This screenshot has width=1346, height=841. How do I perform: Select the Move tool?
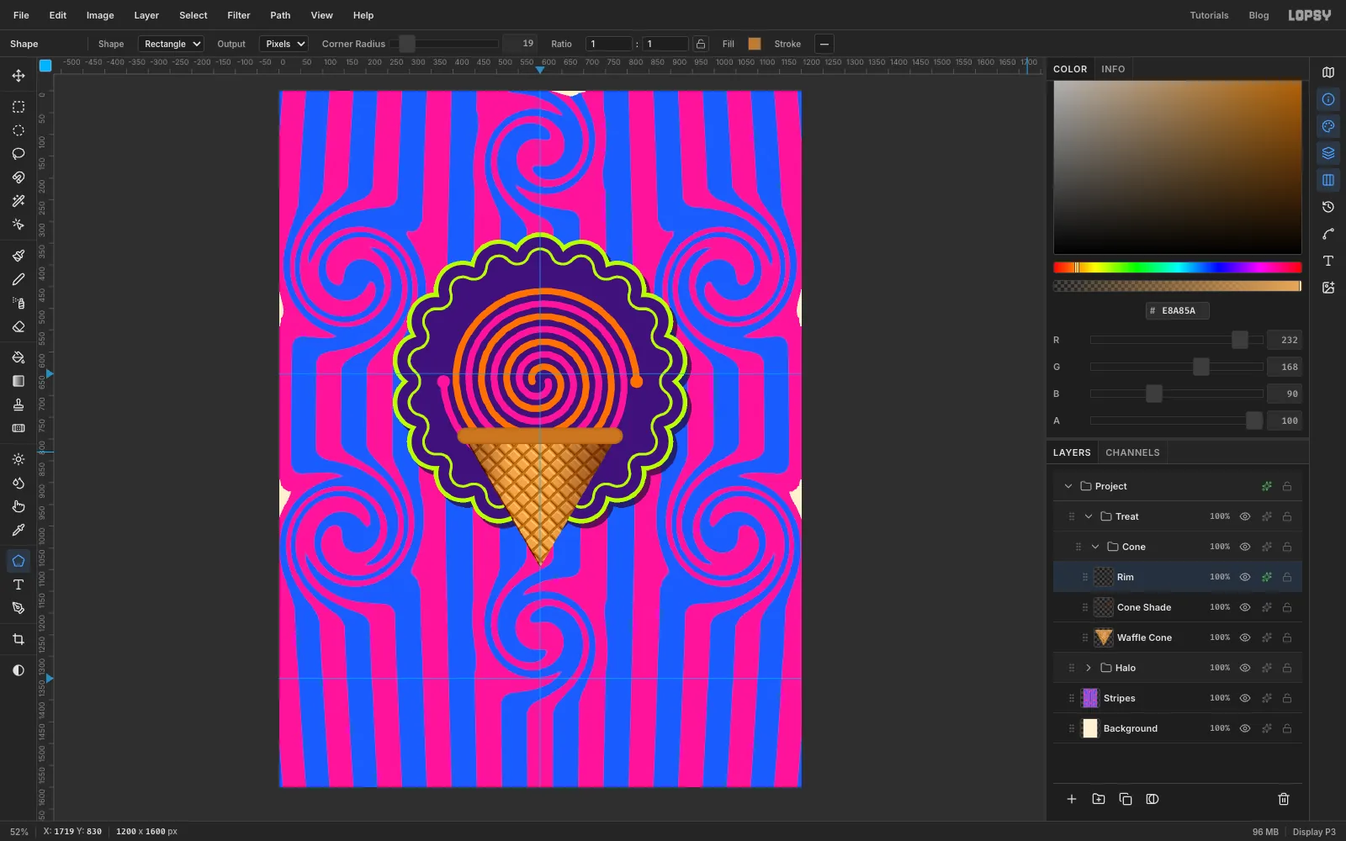point(19,76)
